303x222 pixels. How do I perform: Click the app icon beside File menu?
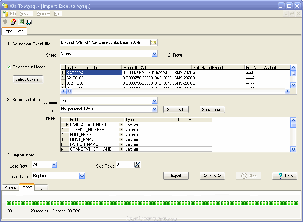point(6,14)
